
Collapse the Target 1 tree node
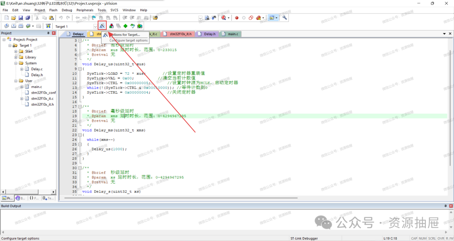10,45
